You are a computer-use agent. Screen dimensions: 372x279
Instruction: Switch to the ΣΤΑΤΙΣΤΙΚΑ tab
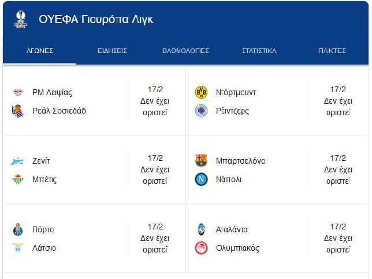(x=259, y=51)
